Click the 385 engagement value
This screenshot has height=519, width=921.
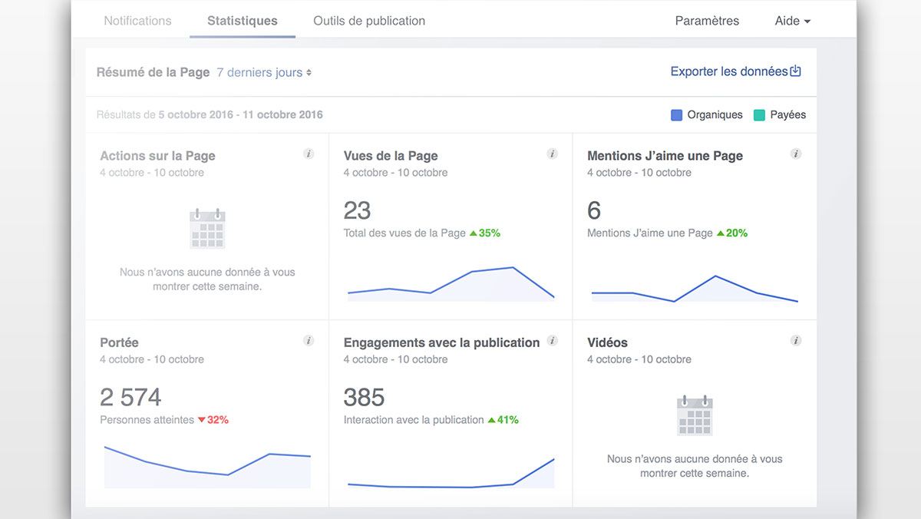364,397
